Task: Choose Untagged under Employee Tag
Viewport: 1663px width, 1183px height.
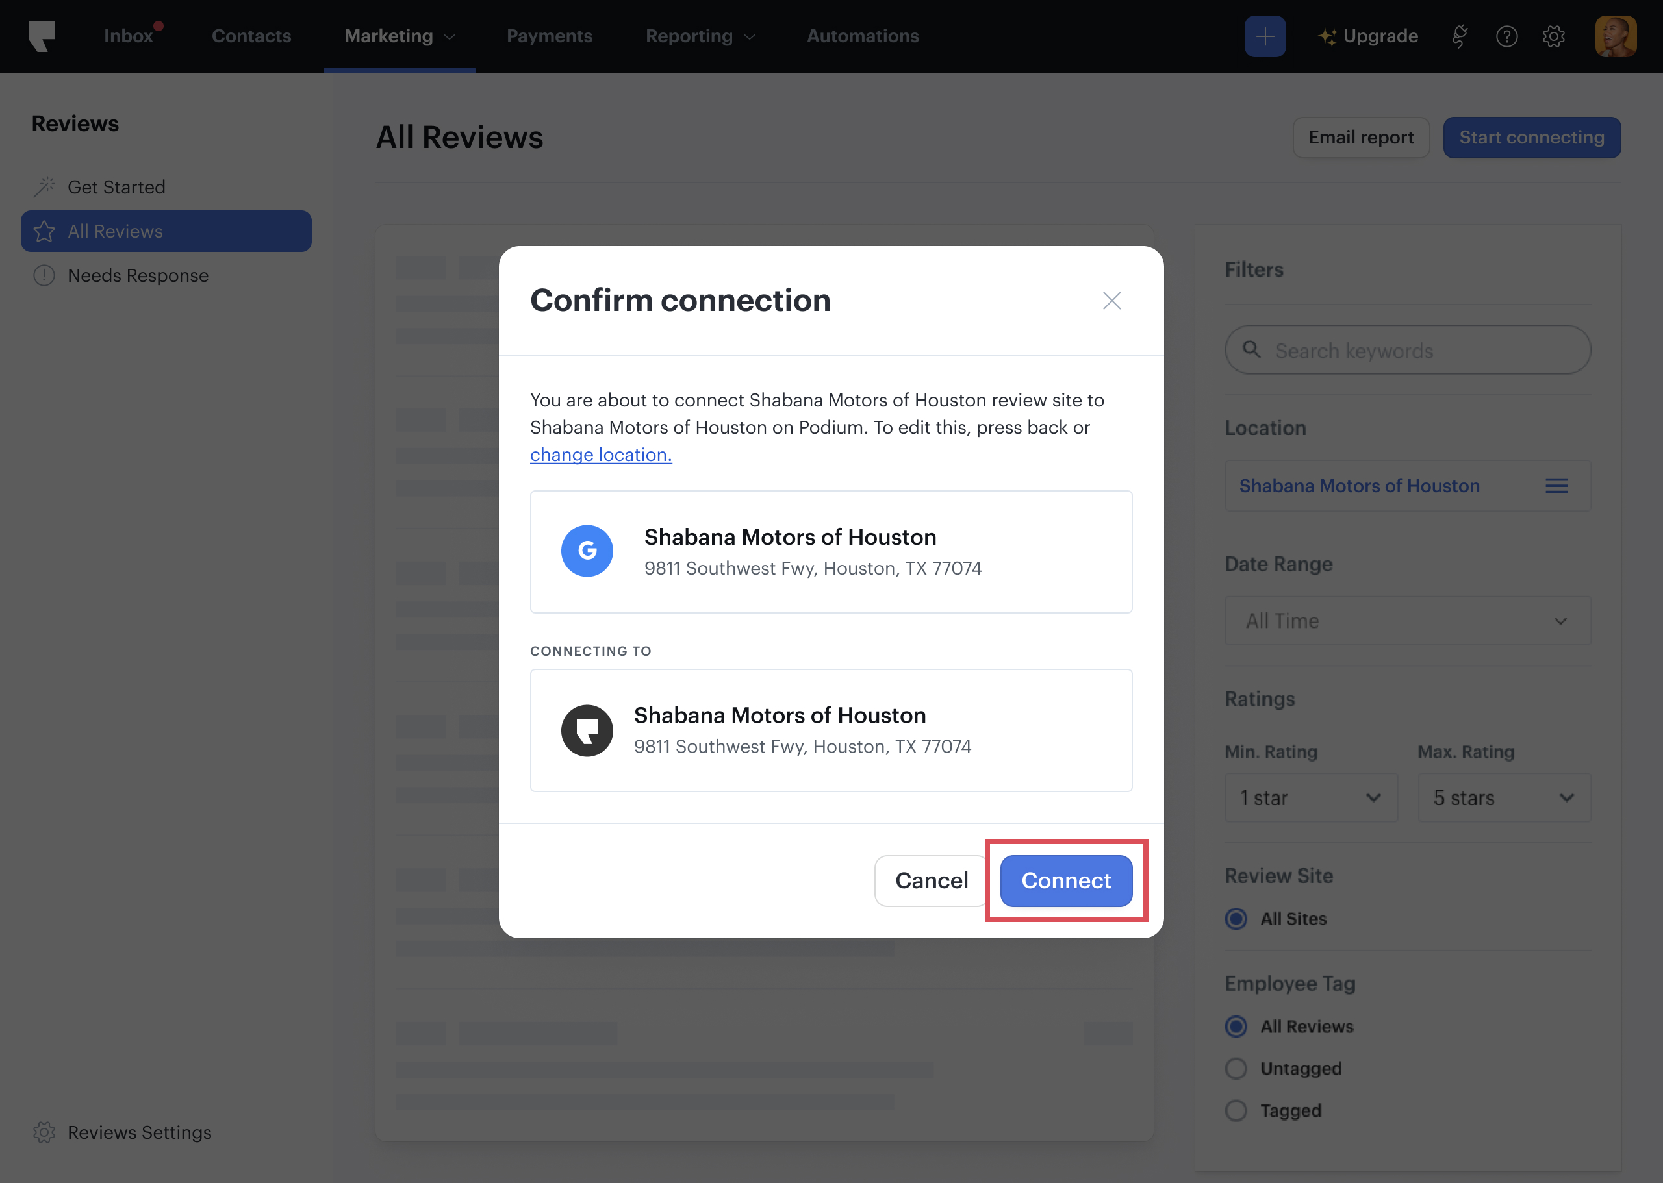Action: [1235, 1068]
